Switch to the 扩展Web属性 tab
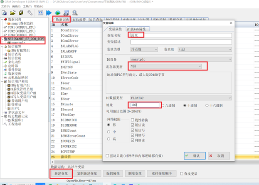 click(x=138, y=29)
